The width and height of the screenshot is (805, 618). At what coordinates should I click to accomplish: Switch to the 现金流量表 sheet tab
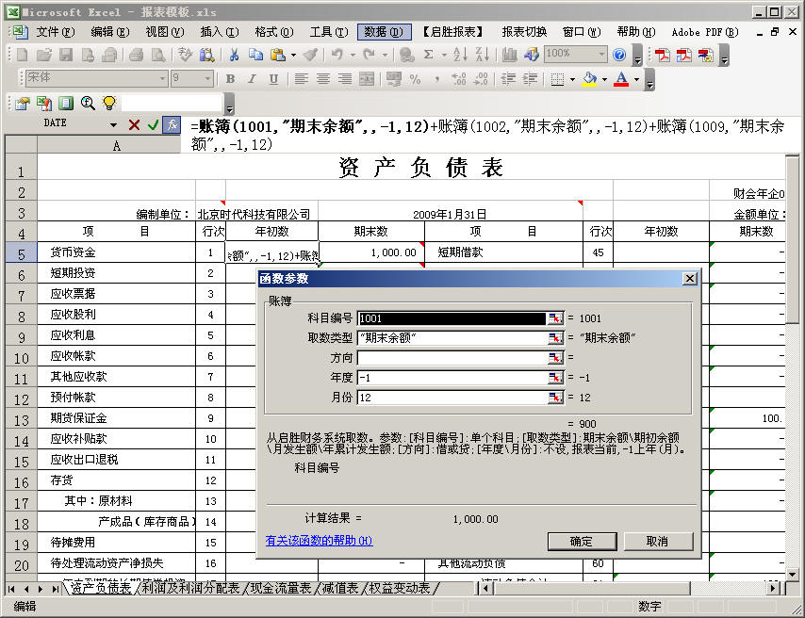coord(279,588)
